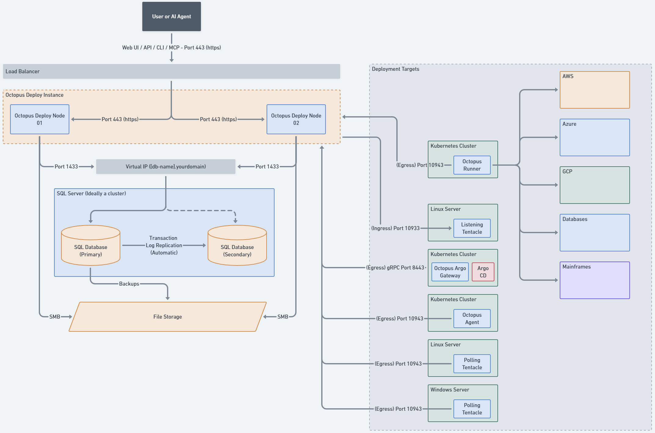This screenshot has width=655, height=433.
Task: Select Octopus Deploy Node 02 box
Action: 296,119
